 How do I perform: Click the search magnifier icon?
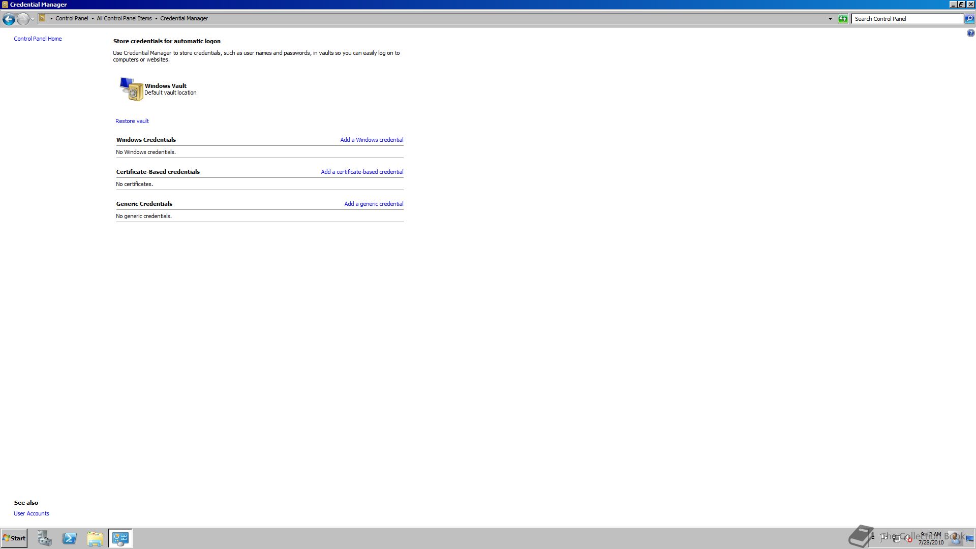click(969, 19)
